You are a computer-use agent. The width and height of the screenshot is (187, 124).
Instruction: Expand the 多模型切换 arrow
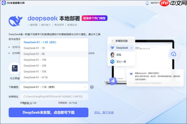pos(112,41)
